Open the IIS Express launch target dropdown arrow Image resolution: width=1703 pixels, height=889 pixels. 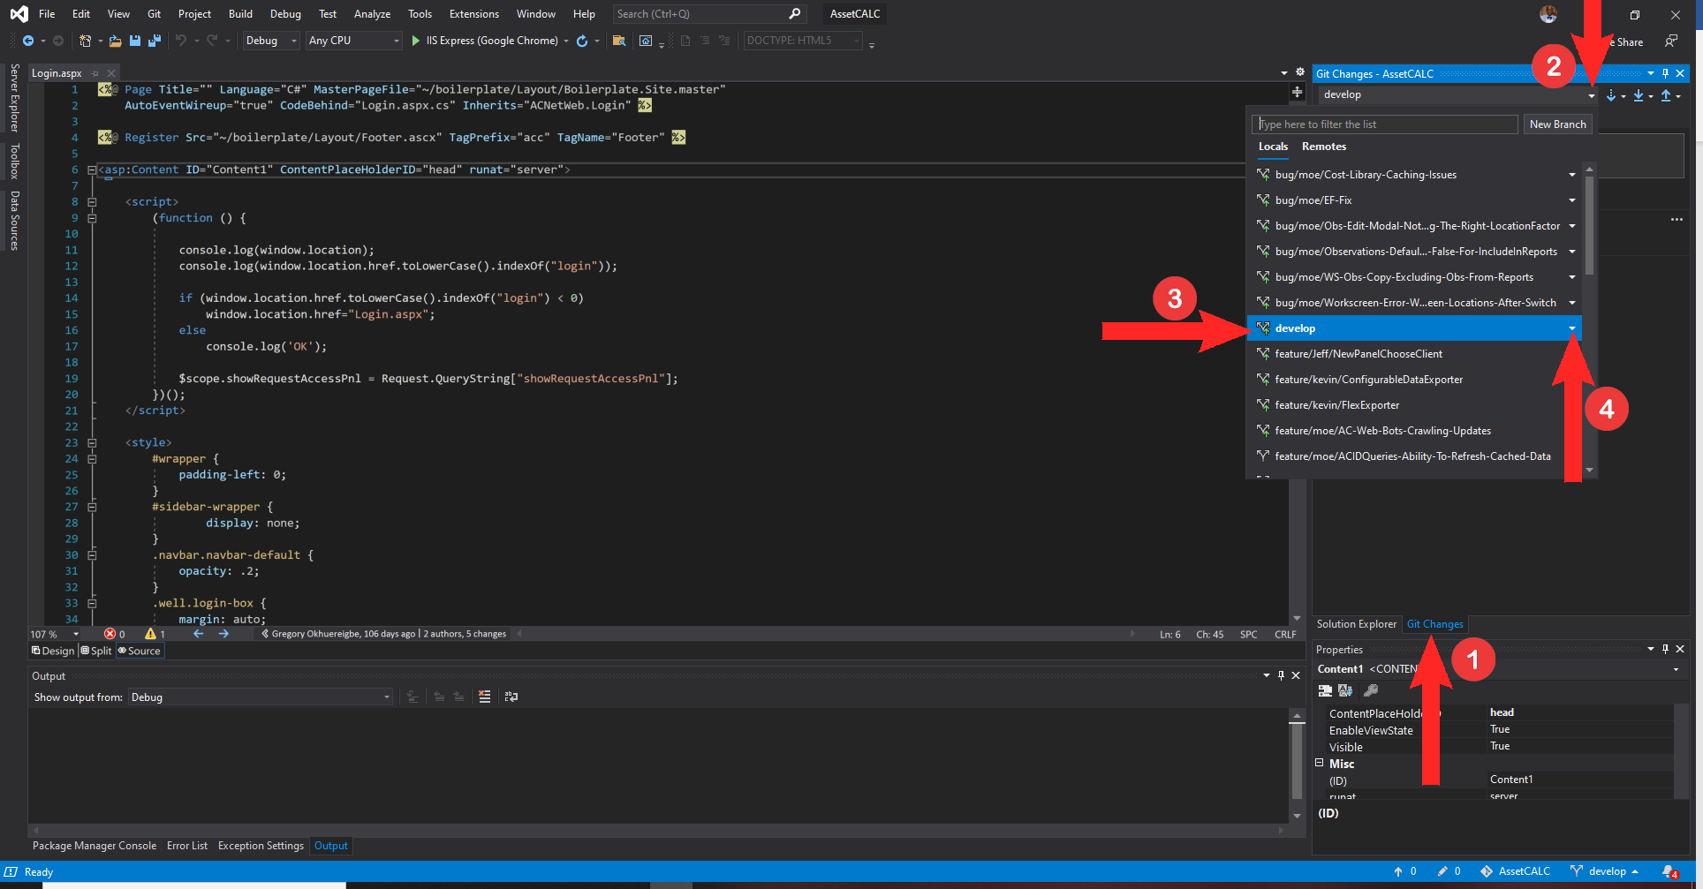coord(566,41)
